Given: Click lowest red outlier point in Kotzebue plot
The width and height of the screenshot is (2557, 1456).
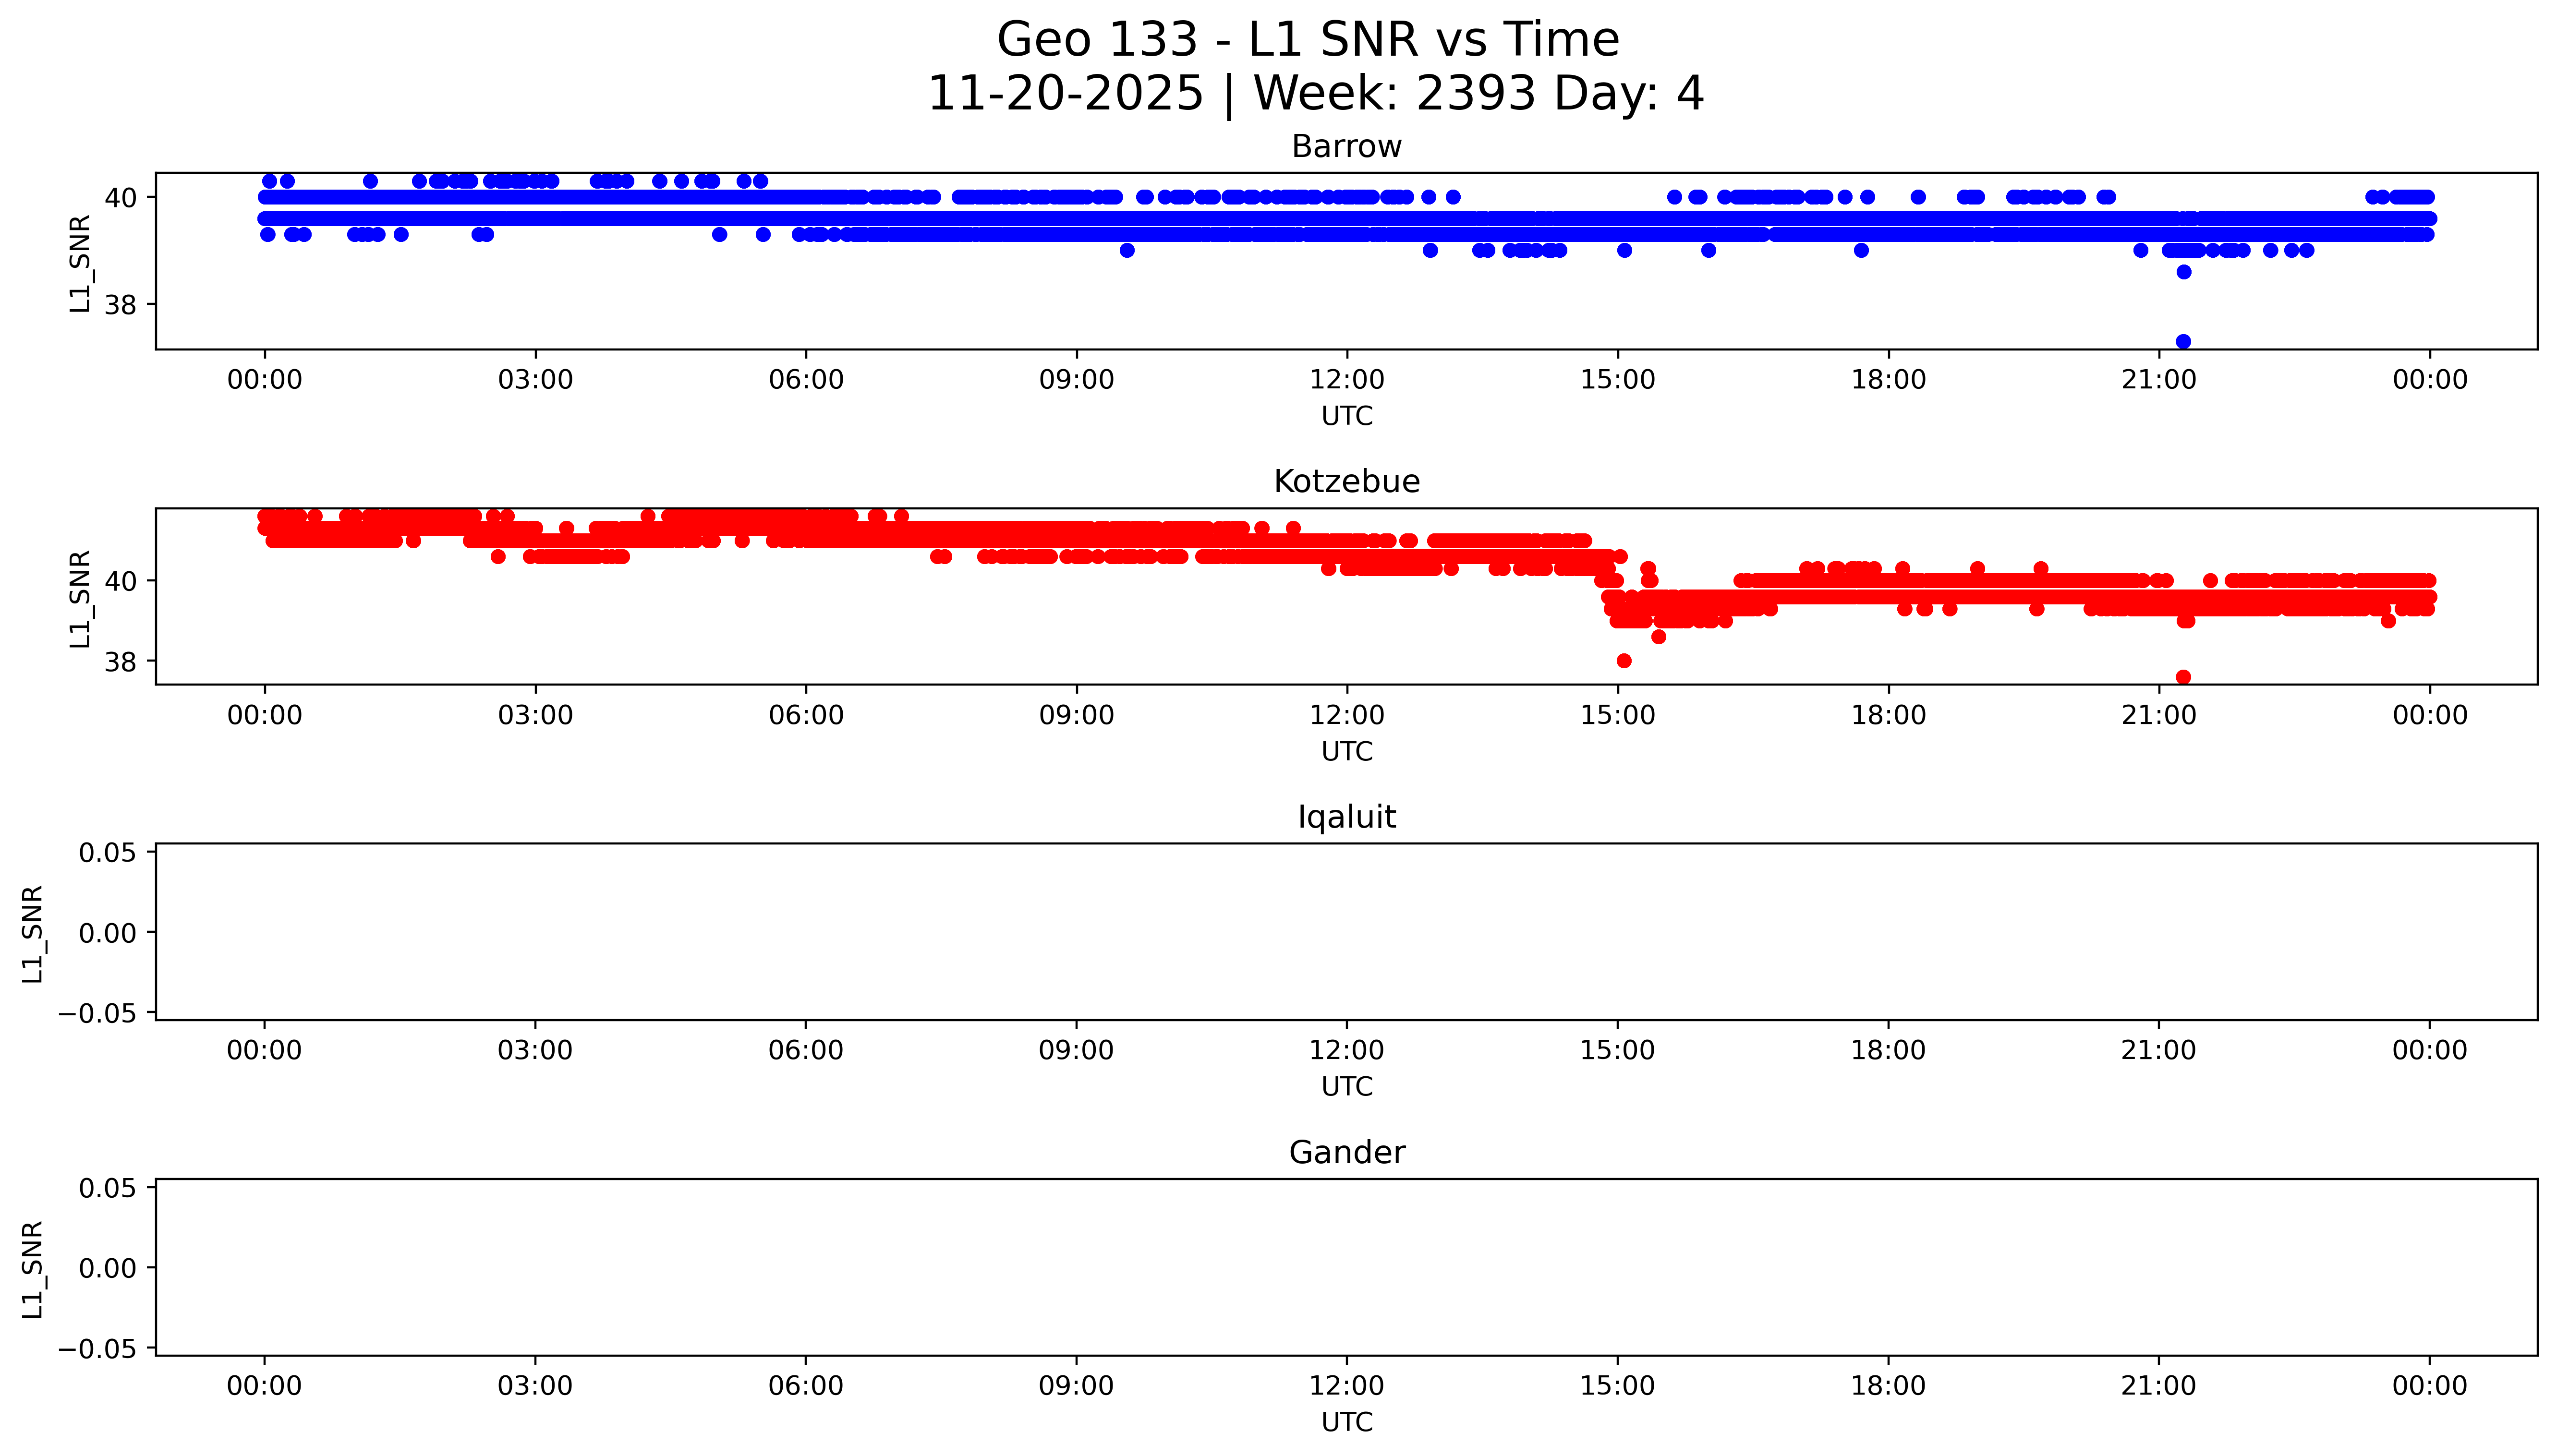Looking at the screenshot, I should (2183, 677).
